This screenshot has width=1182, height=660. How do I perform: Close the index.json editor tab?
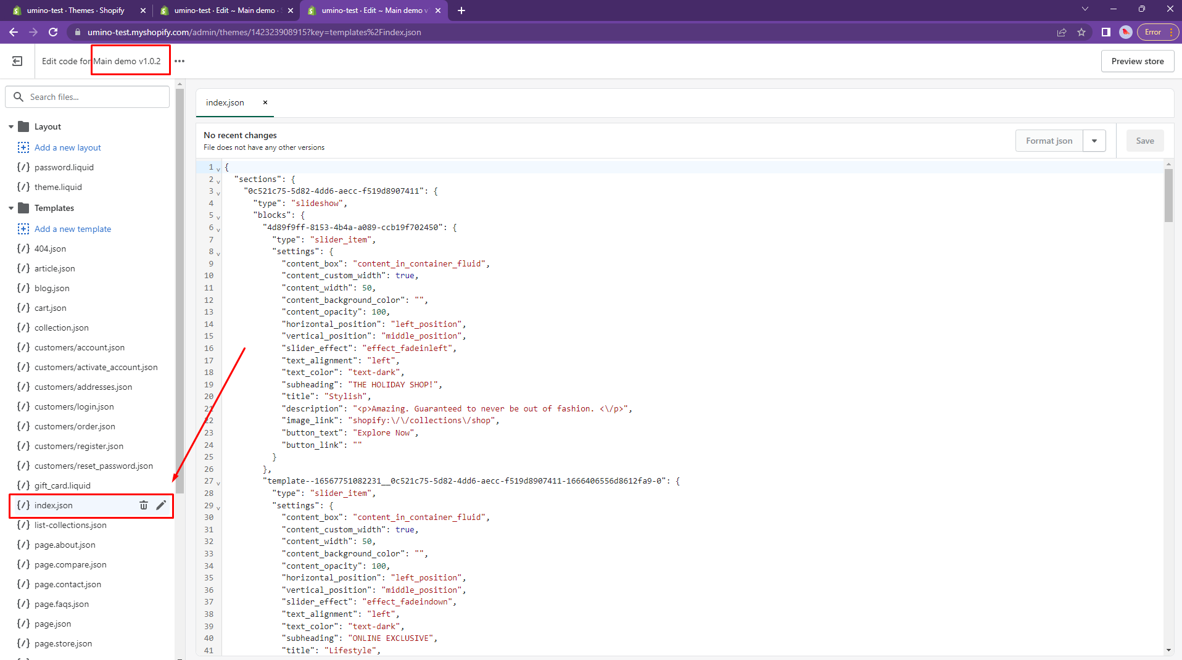click(265, 102)
